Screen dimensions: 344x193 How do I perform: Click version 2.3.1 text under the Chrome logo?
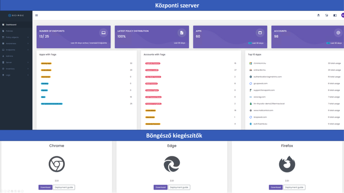56,181
